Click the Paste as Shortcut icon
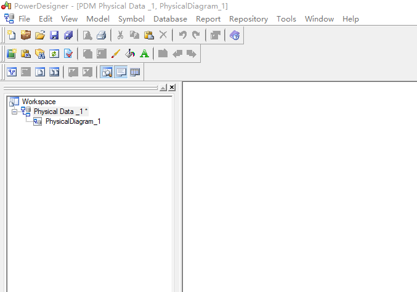The width and height of the screenshot is (417, 292). click(x=26, y=54)
